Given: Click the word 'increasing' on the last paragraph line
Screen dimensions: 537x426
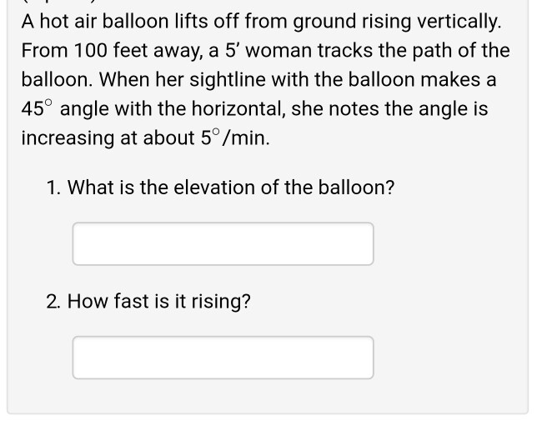Looking at the screenshot, I should point(68,138).
